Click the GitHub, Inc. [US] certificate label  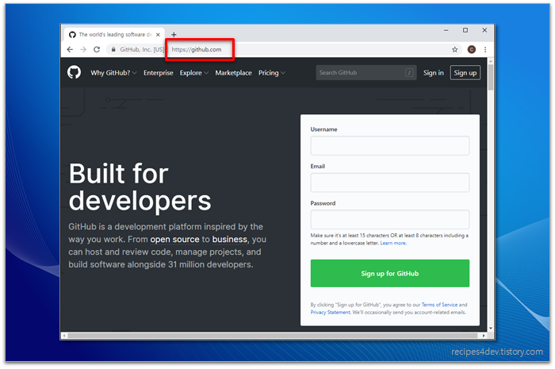point(142,49)
